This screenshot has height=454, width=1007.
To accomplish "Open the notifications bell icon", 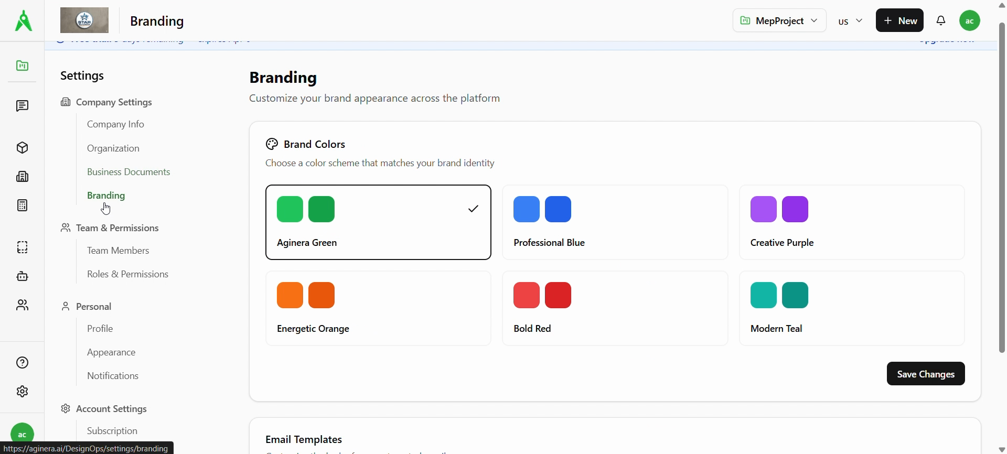I will pos(941,21).
